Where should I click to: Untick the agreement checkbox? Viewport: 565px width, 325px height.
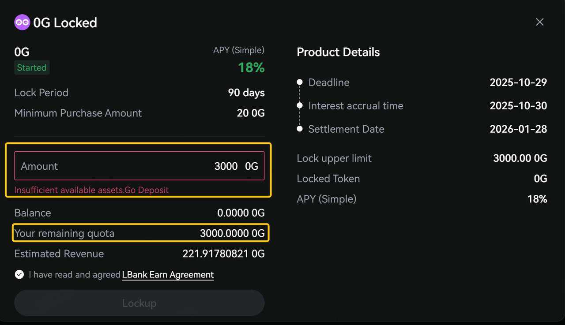(19, 275)
